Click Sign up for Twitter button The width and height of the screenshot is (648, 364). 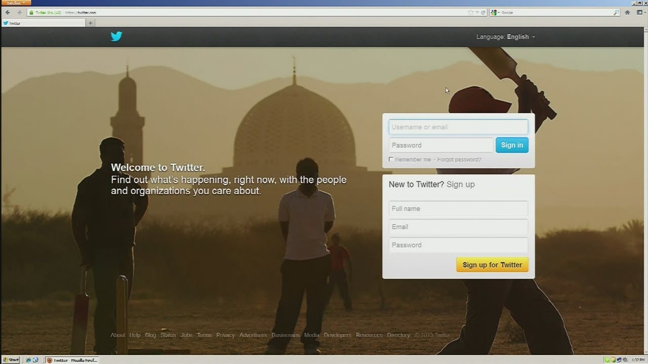point(492,265)
